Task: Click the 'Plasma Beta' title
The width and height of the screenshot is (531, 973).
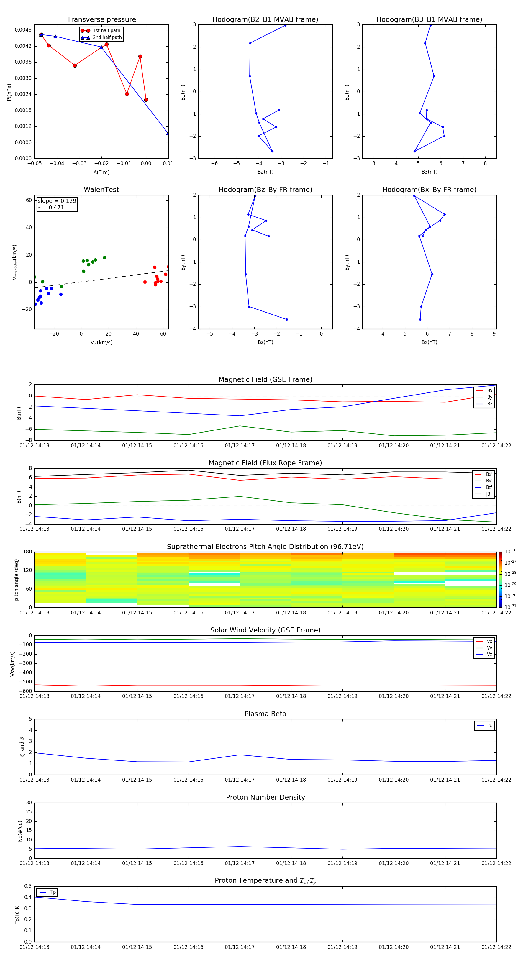Action: click(265, 714)
